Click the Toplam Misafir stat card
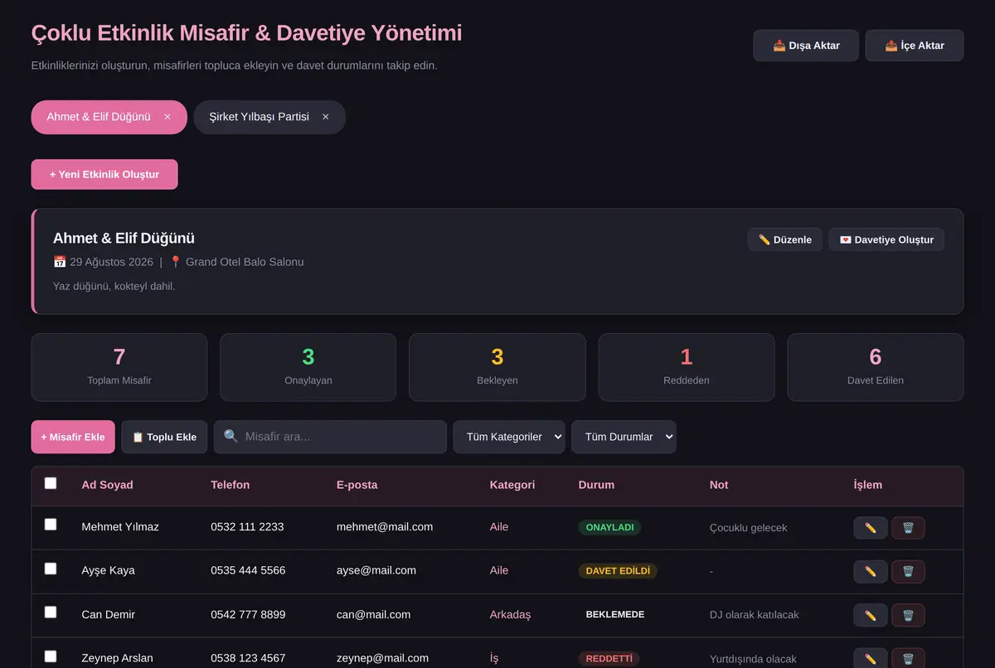995x668 pixels. coord(119,367)
